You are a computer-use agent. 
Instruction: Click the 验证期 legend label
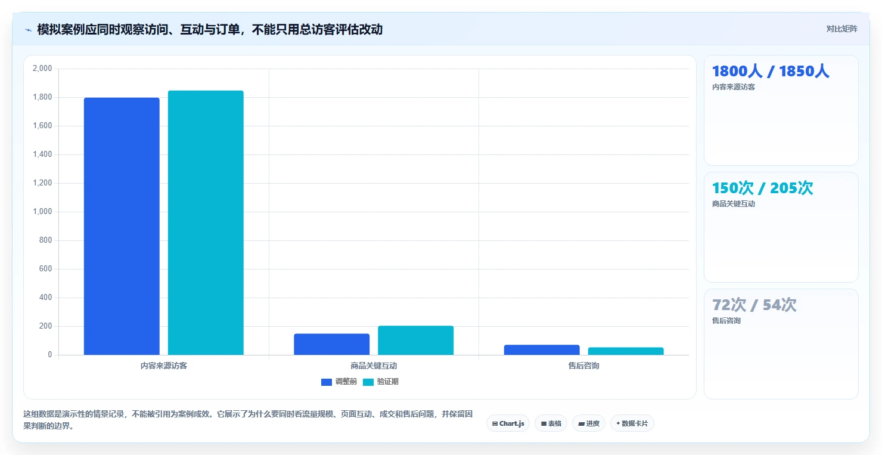point(387,382)
